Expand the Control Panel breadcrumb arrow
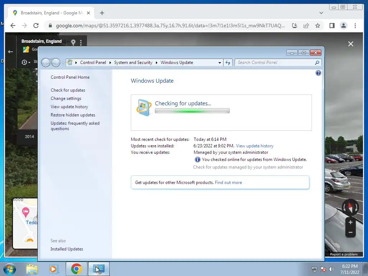368x276 pixels. (x=110, y=63)
